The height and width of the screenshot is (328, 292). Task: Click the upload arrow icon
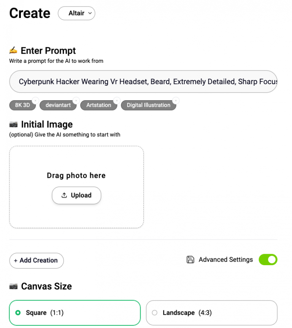point(64,195)
